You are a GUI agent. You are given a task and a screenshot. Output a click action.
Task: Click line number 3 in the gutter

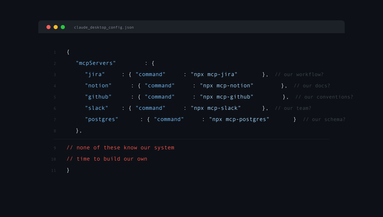tap(55, 75)
